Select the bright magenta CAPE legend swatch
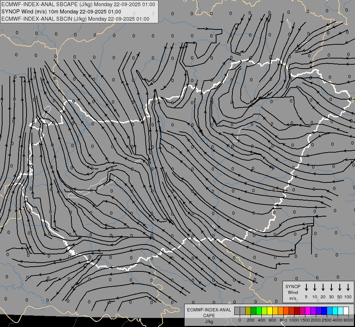355x327 pixels. click(308, 311)
